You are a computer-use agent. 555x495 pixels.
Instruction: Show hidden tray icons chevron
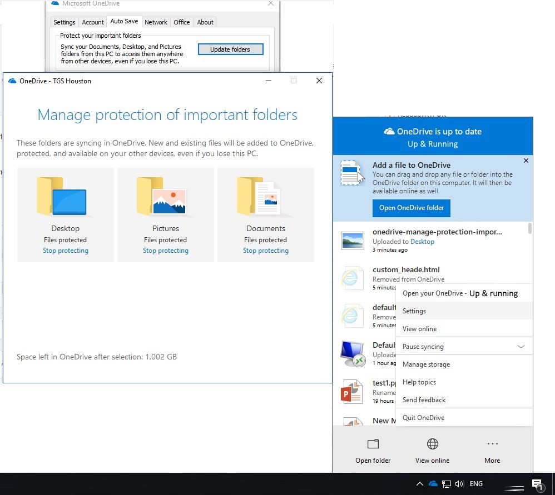pyautogui.click(x=420, y=484)
